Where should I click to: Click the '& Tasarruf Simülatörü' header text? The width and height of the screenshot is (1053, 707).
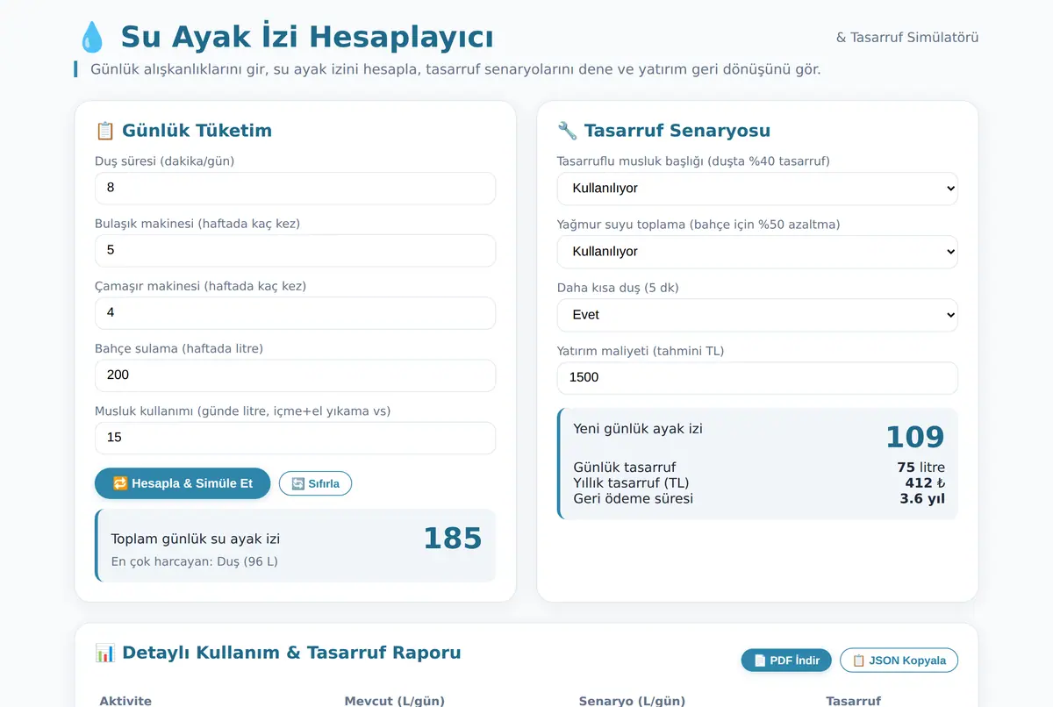tap(907, 38)
